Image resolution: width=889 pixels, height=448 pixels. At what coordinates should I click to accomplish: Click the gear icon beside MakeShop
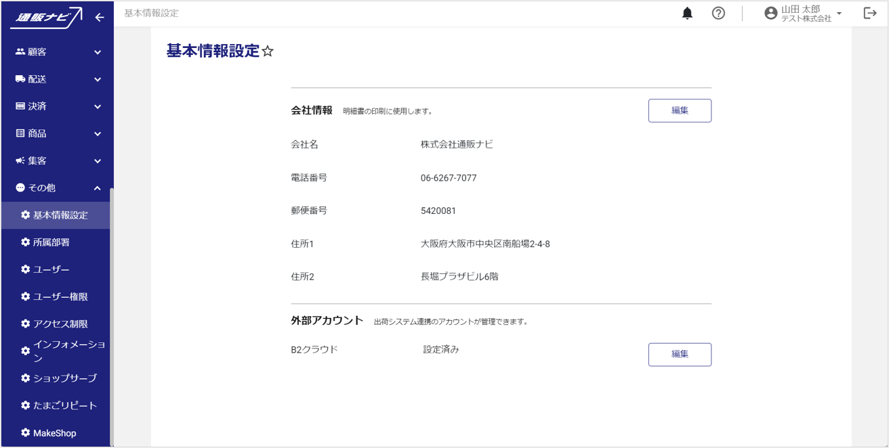click(25, 432)
